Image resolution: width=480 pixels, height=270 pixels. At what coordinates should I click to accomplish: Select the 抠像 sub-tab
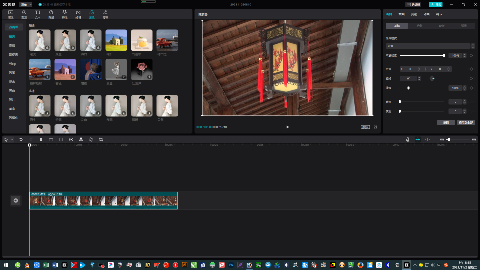pyautogui.click(x=419, y=26)
